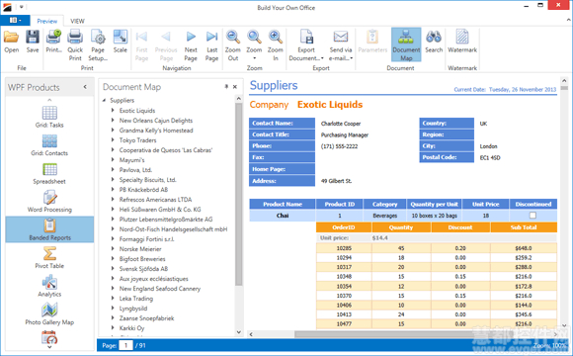This screenshot has width=573, height=356.
Task: Open Search with binoculars icon
Action: pos(434,37)
